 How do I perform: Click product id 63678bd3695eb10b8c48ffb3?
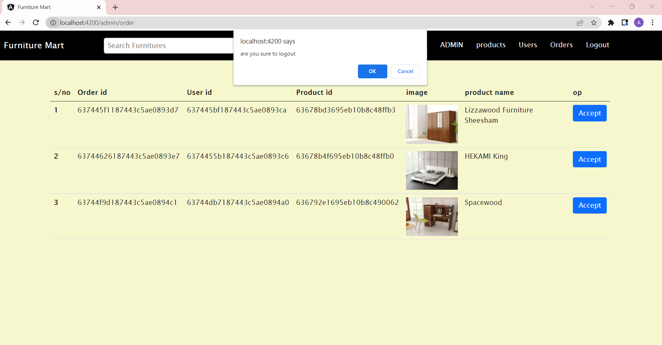[346, 110]
